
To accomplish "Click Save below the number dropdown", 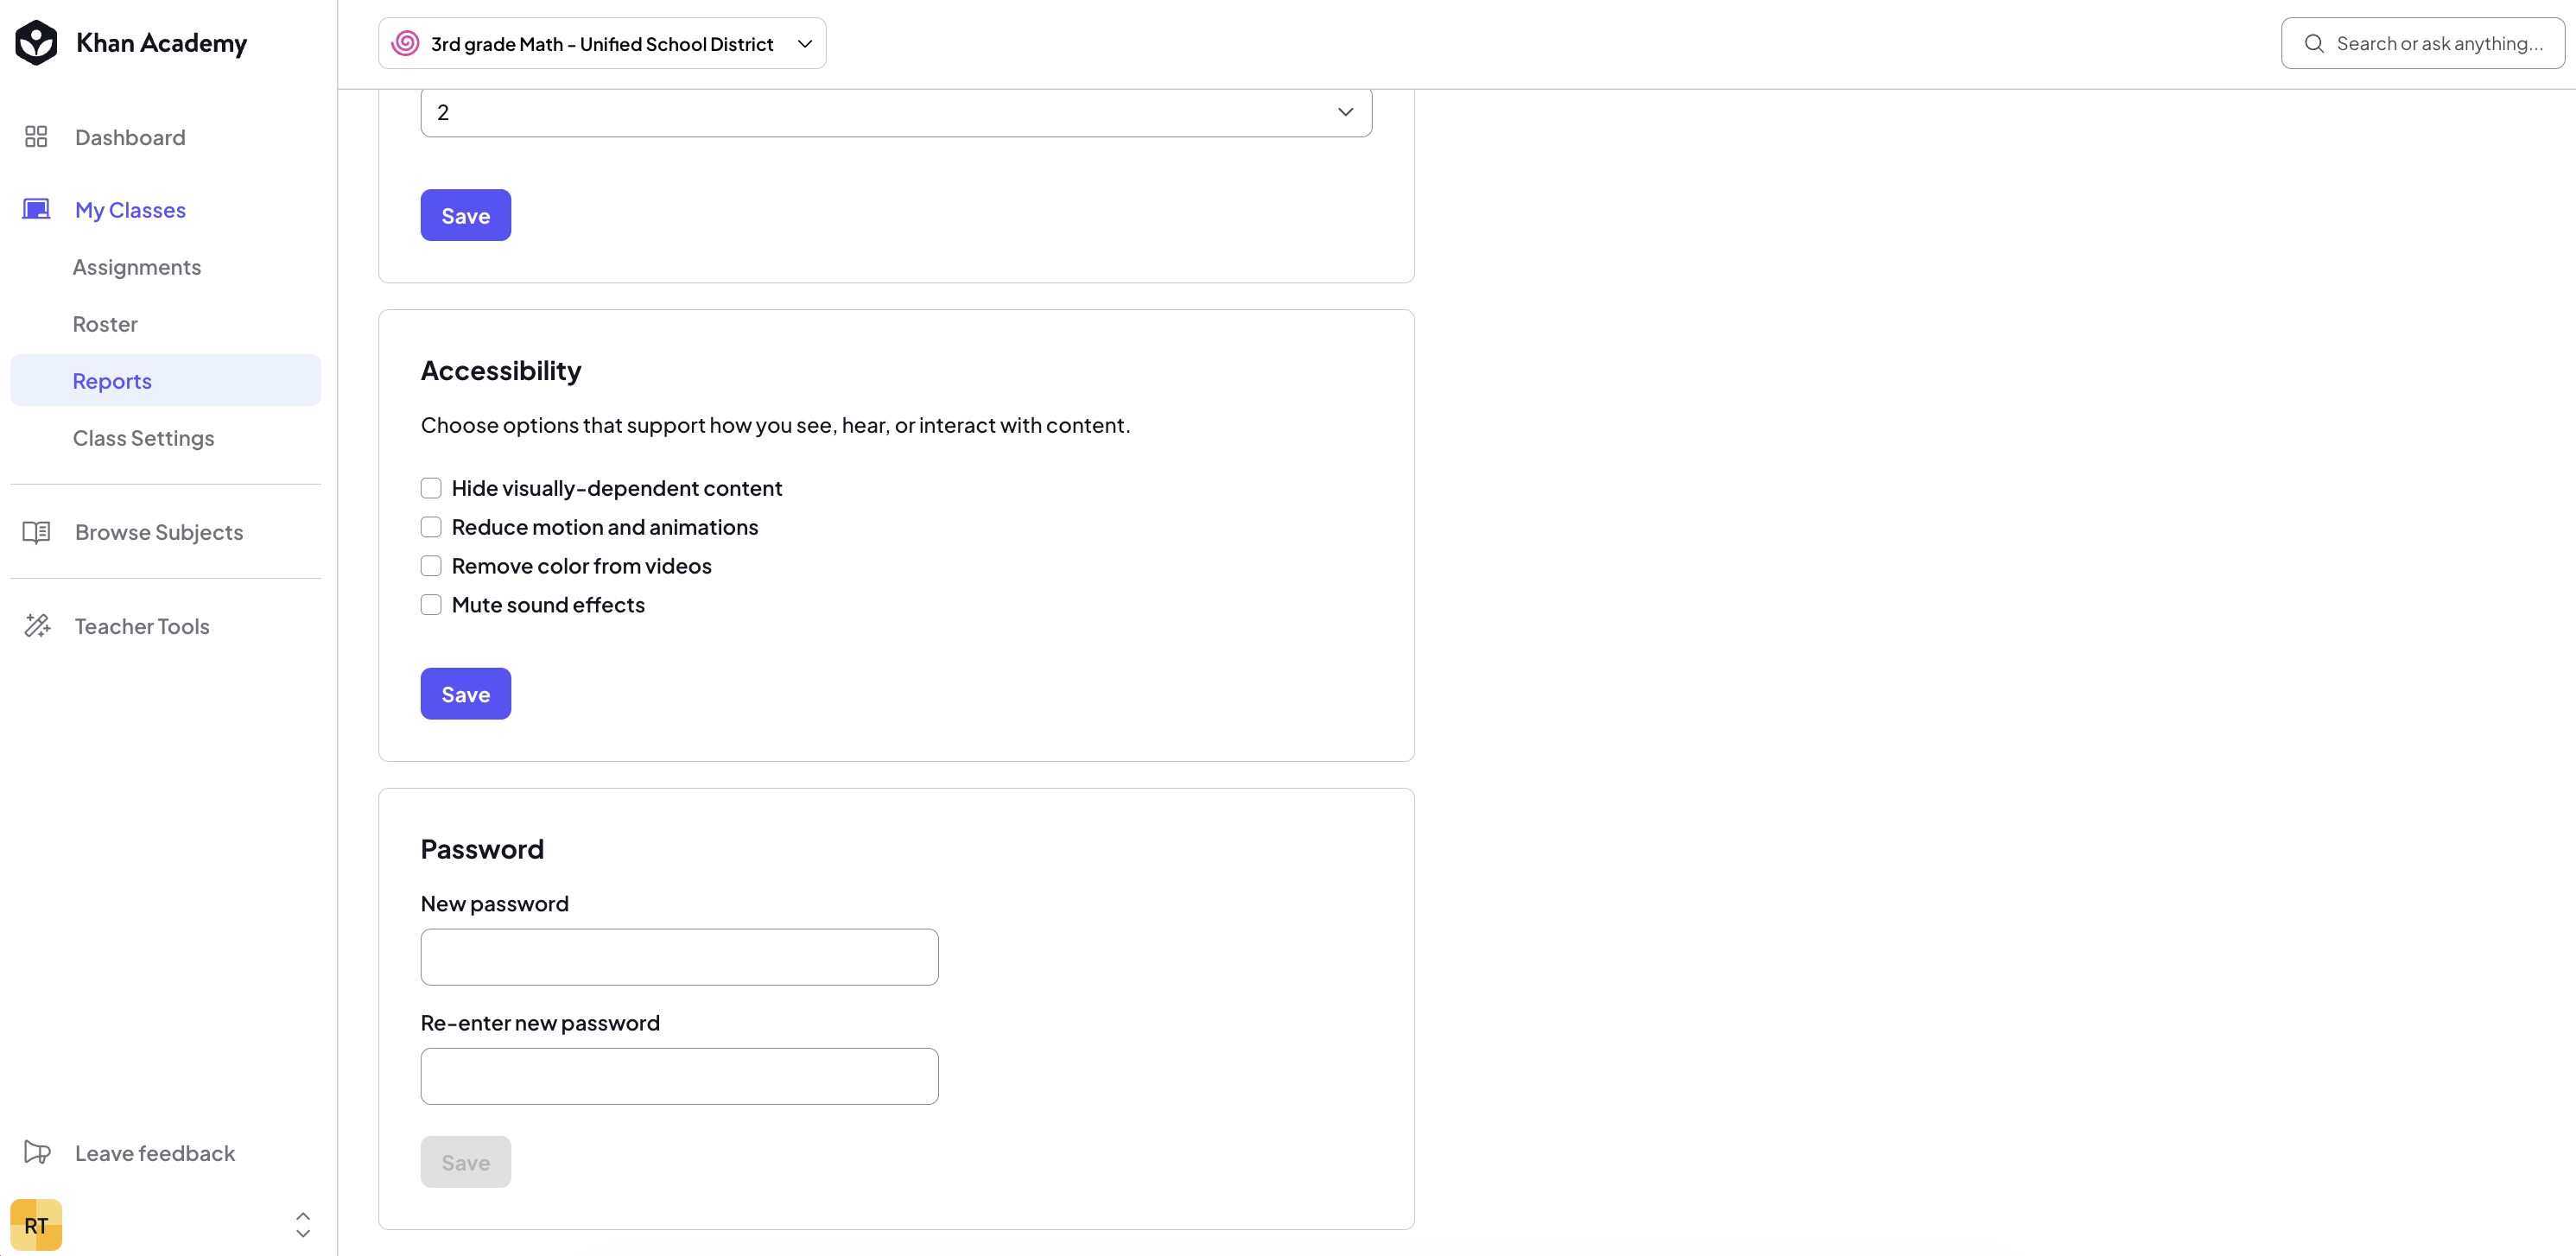I will (x=466, y=215).
